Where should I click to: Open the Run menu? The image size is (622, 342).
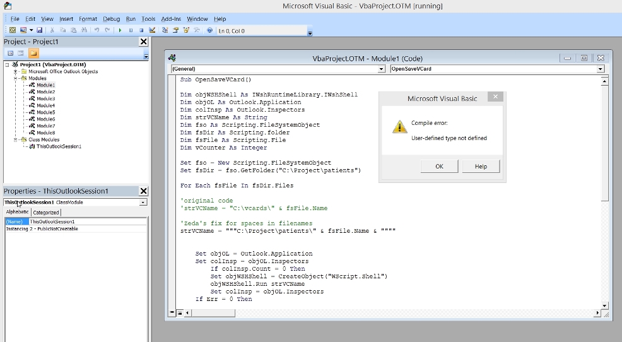[131, 19]
